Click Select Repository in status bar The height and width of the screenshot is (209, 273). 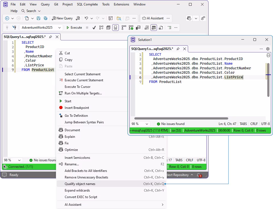point(180,175)
